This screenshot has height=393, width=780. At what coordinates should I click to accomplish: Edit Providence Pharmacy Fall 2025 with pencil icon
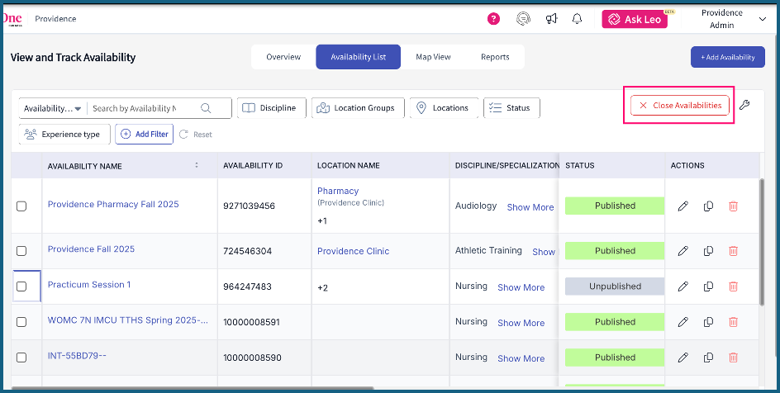click(x=682, y=206)
